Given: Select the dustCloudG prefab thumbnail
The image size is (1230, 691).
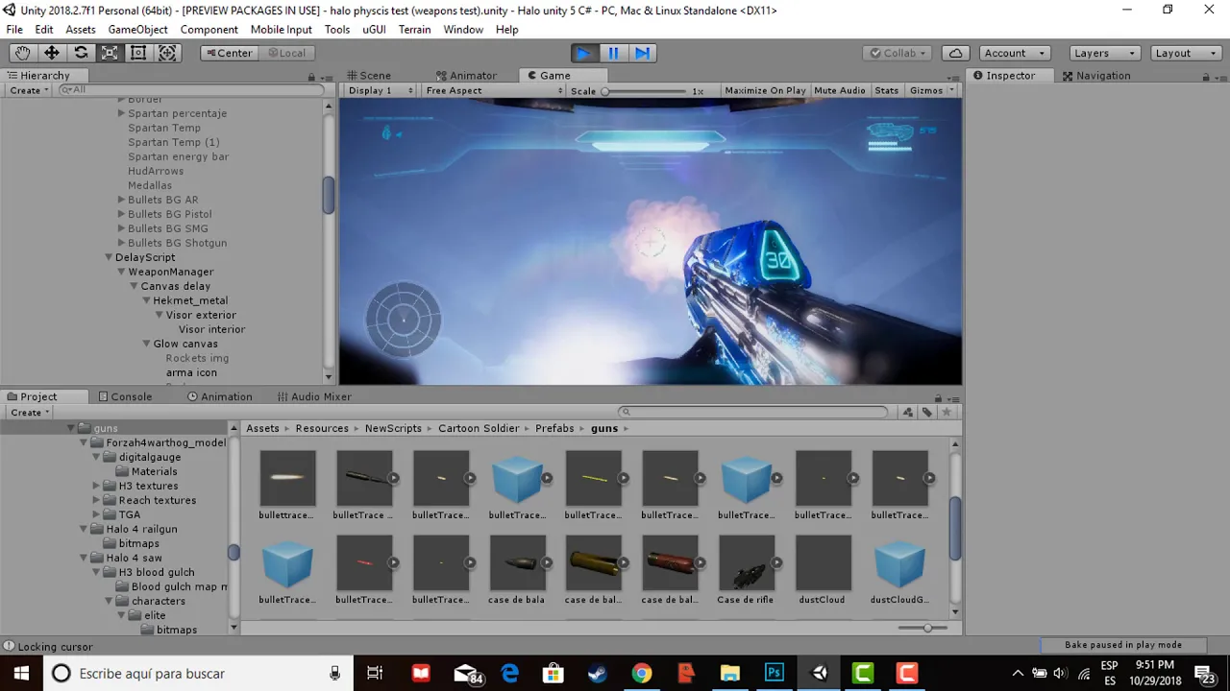Looking at the screenshot, I should point(899,562).
